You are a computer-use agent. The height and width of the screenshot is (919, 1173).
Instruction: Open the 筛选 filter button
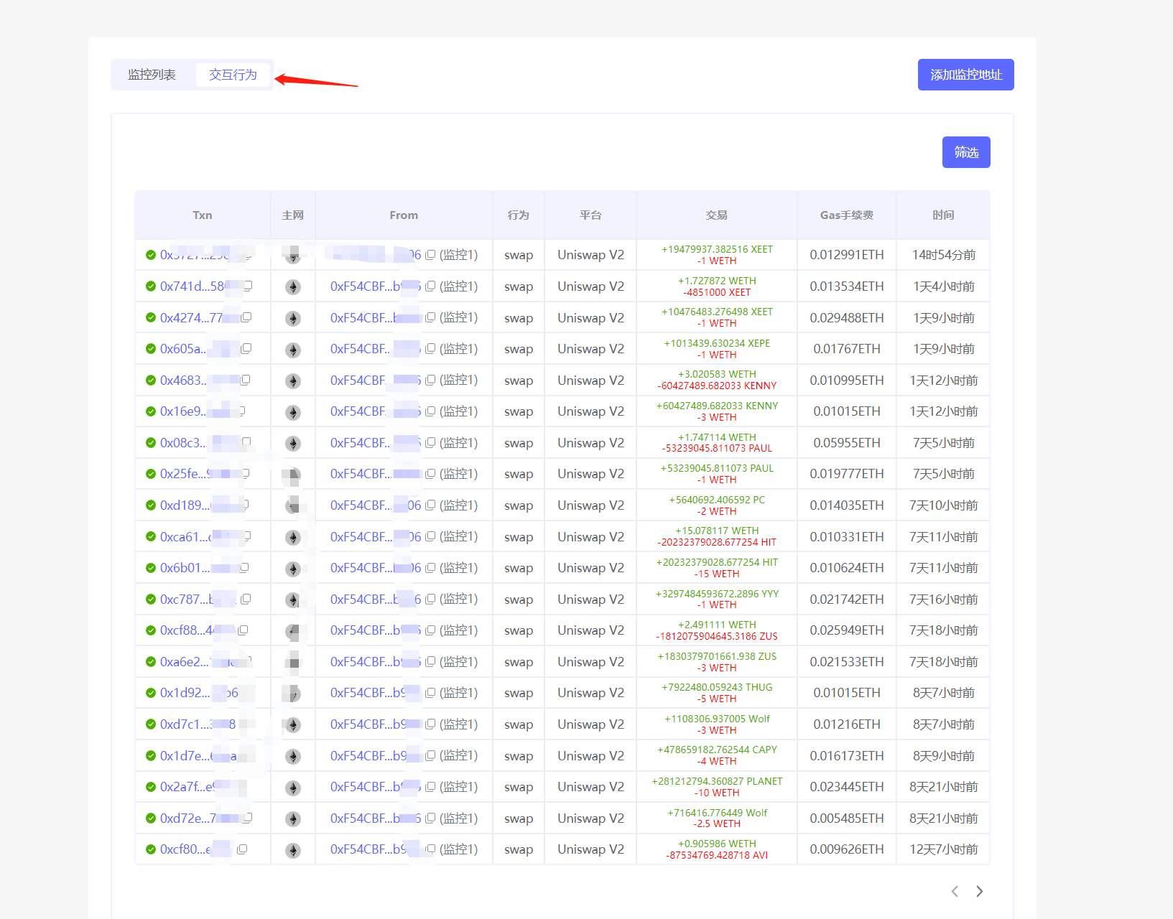click(966, 152)
